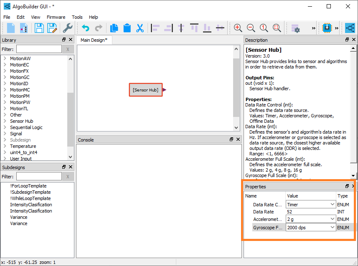Switch to the Main Design tab
This screenshot has height=266, width=358.
tap(94, 40)
